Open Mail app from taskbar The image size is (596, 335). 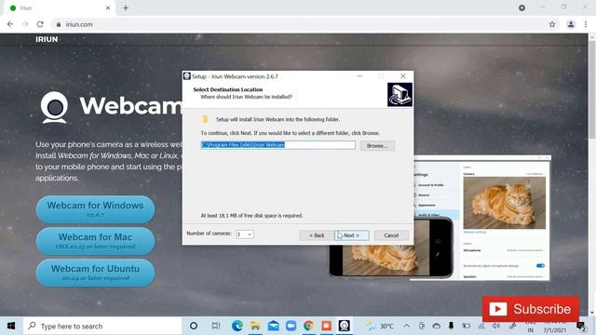[273, 326]
